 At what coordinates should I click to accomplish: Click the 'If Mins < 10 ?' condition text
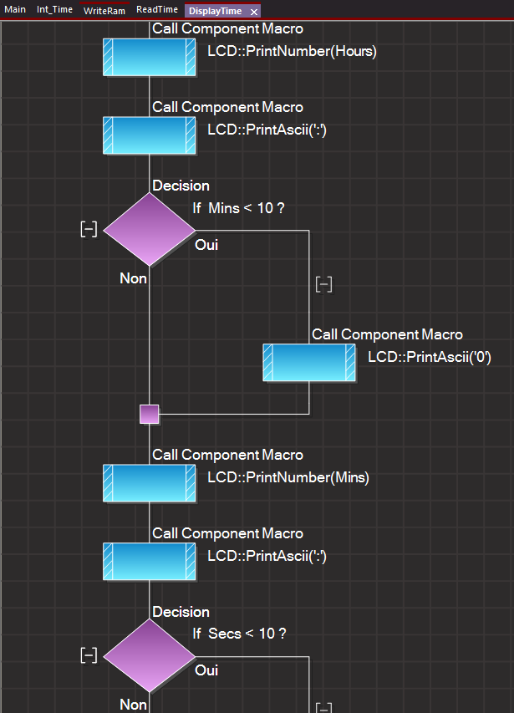238,208
